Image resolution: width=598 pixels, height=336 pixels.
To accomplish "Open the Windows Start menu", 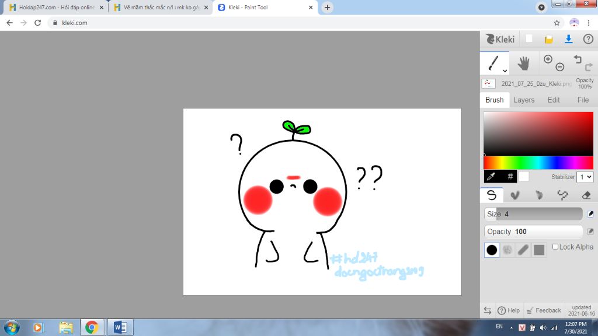I will tap(12, 327).
